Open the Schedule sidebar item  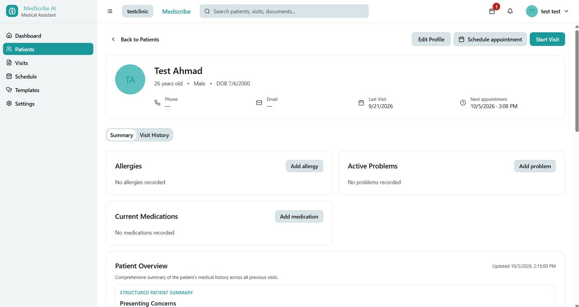click(x=48, y=76)
